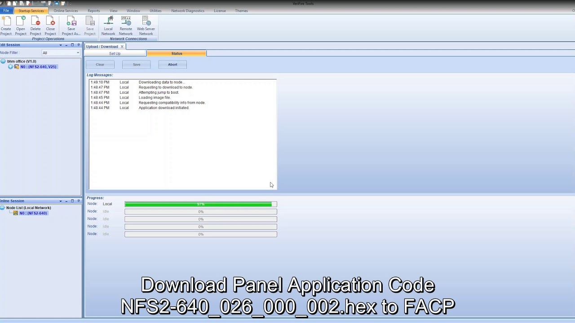Select the Upload / Download document tab

tap(102, 47)
